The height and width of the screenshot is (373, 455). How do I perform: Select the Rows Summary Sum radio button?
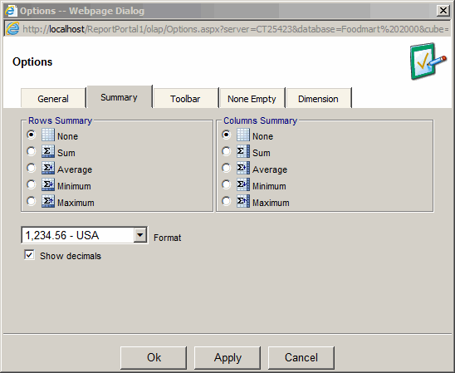tap(31, 151)
